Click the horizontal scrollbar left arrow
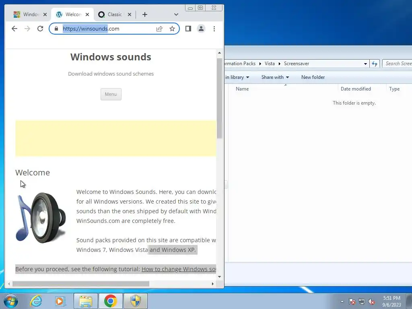The width and height of the screenshot is (412, 309). [x=9, y=284]
